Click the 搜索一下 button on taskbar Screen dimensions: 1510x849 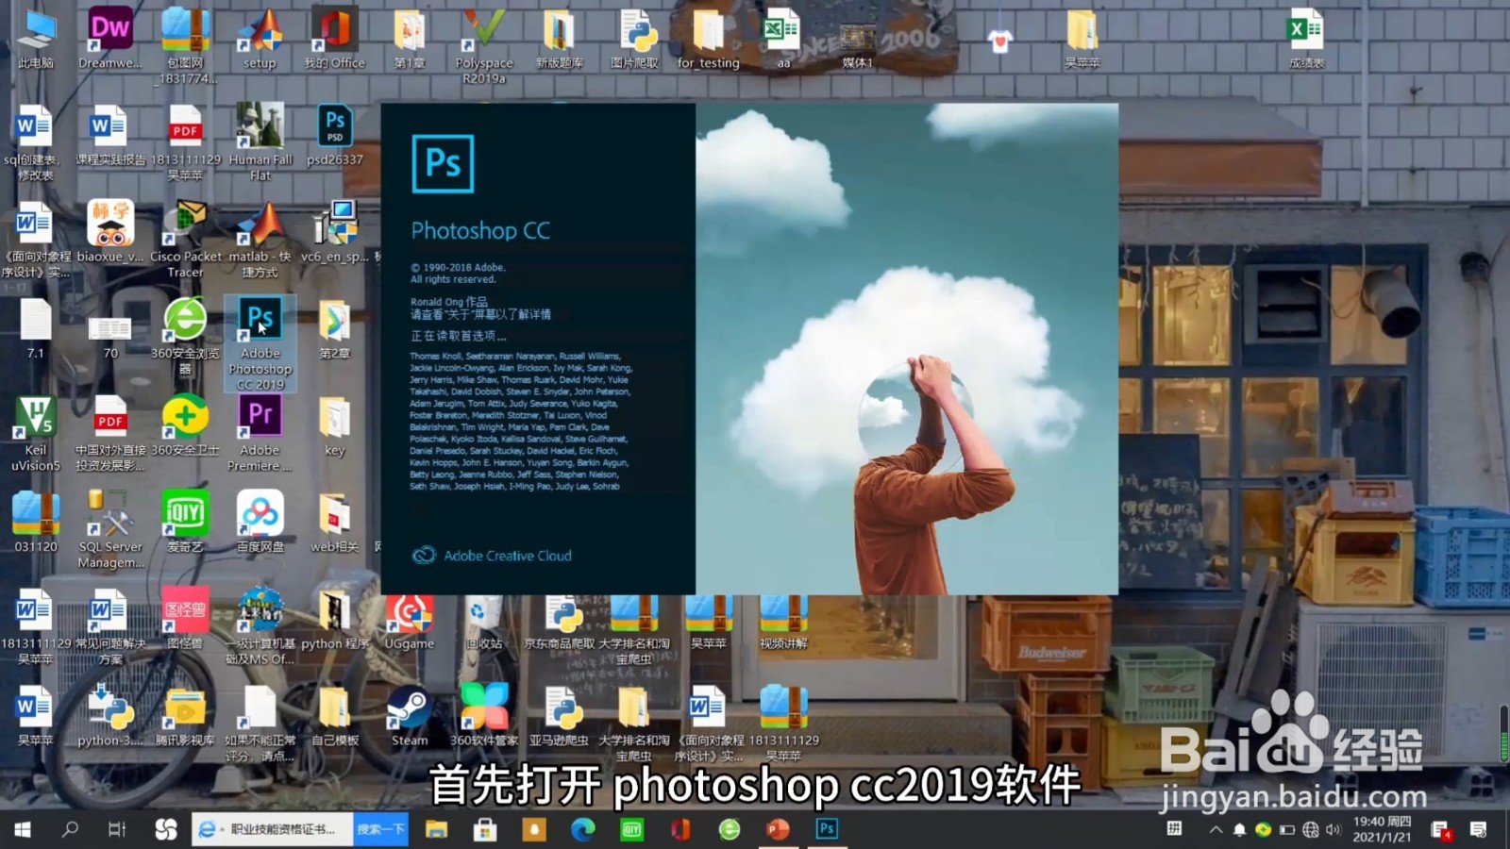[380, 829]
